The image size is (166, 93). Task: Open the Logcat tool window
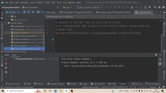(83, 84)
